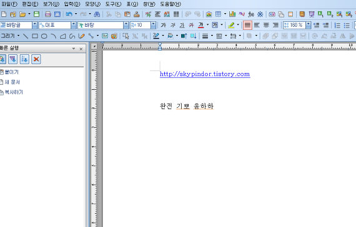Click 복사하기 in quick panel
This screenshot has width=356, height=227.
[x=14, y=92]
